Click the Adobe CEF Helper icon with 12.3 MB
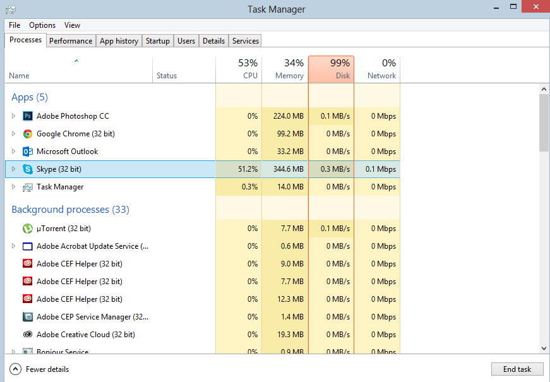This screenshot has height=382, width=550. coord(28,299)
